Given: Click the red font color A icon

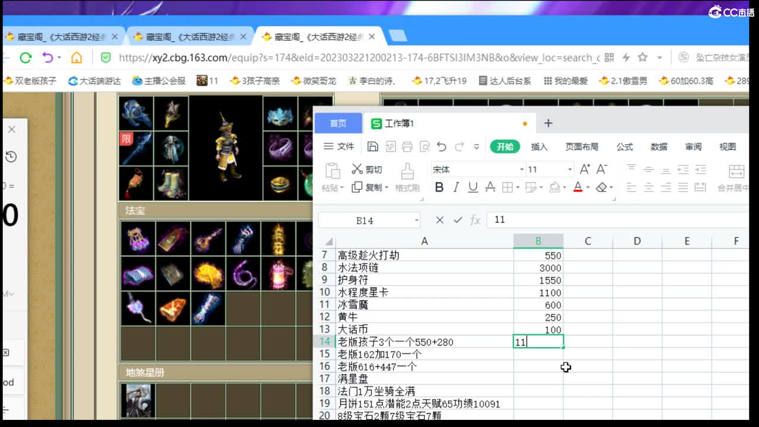Looking at the screenshot, I should [578, 187].
